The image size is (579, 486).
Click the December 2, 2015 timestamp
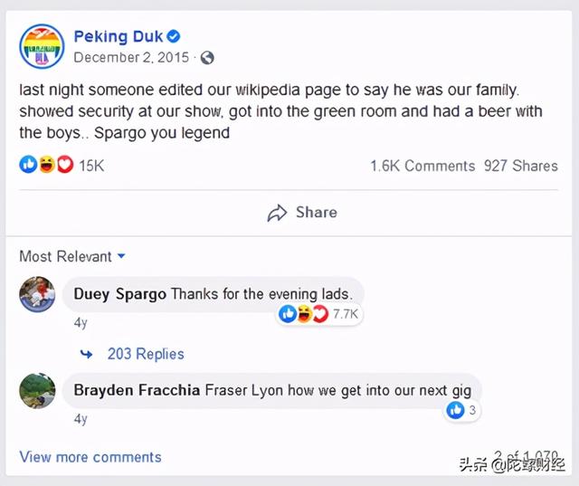pos(131,58)
